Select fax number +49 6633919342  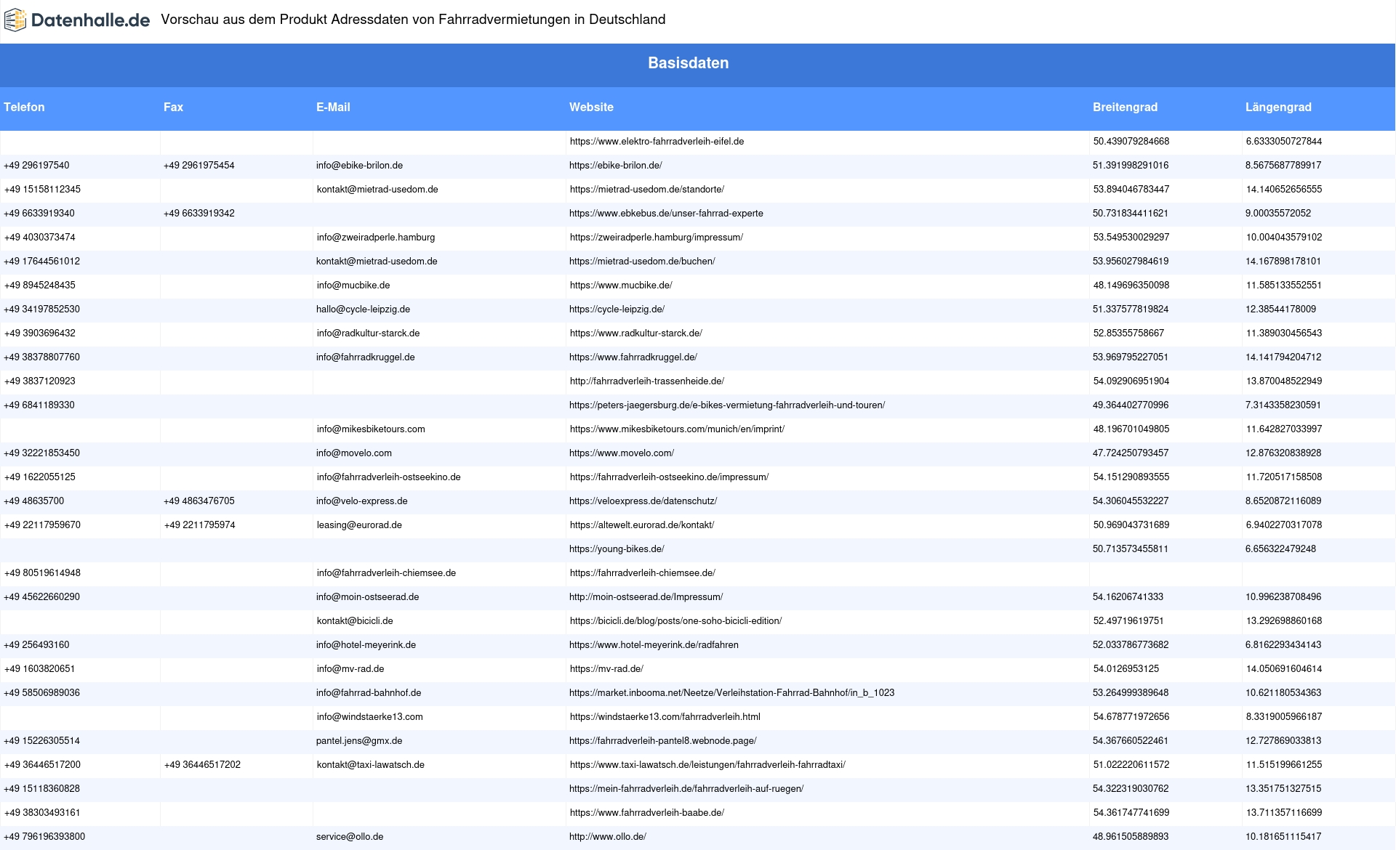pos(198,214)
